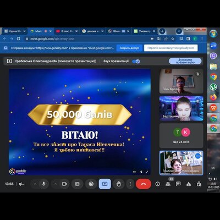Screen dimensions: 220x220
Task: Click the stop presentation button
Action: click(x=185, y=61)
